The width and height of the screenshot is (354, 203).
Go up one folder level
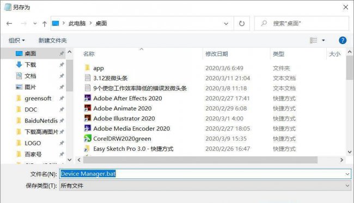click(x=45, y=24)
